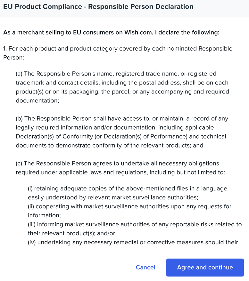This screenshot has width=249, height=281.
Task: Click clause (b) about record access
Action: pyautogui.click(x=122, y=118)
